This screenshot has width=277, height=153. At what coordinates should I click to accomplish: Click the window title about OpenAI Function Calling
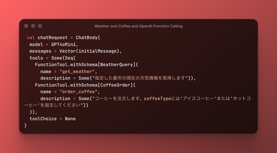138,26
